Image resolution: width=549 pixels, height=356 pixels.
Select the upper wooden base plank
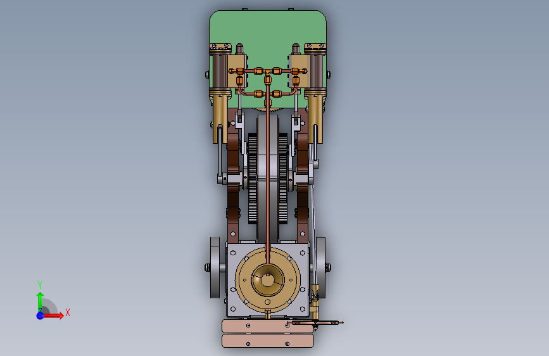point(267,326)
